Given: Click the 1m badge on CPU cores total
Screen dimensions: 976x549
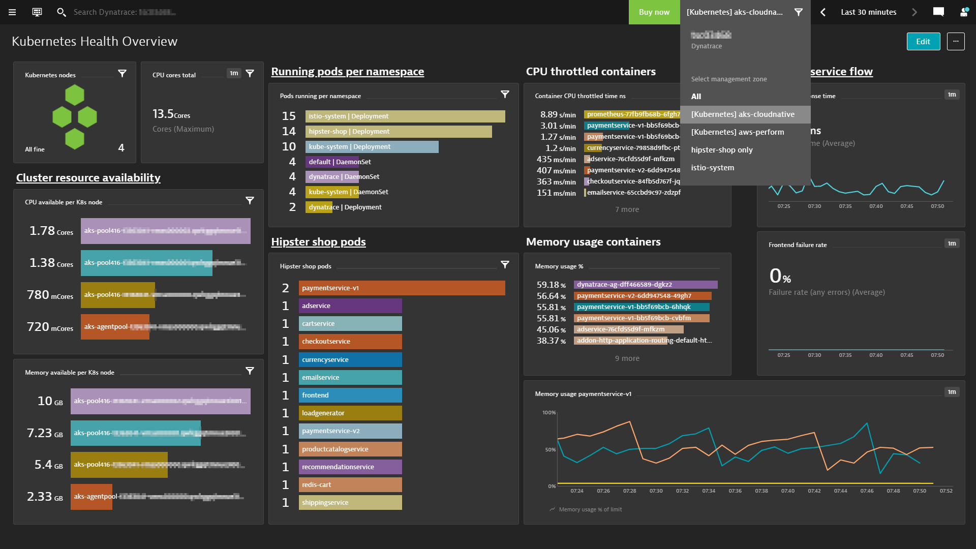Looking at the screenshot, I should point(234,73).
